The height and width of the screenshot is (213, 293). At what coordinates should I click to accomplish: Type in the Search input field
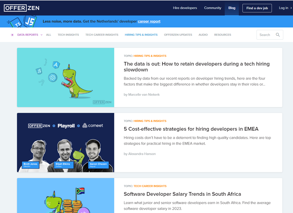(x=265, y=35)
